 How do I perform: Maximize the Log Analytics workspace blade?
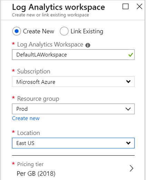(126, 6)
